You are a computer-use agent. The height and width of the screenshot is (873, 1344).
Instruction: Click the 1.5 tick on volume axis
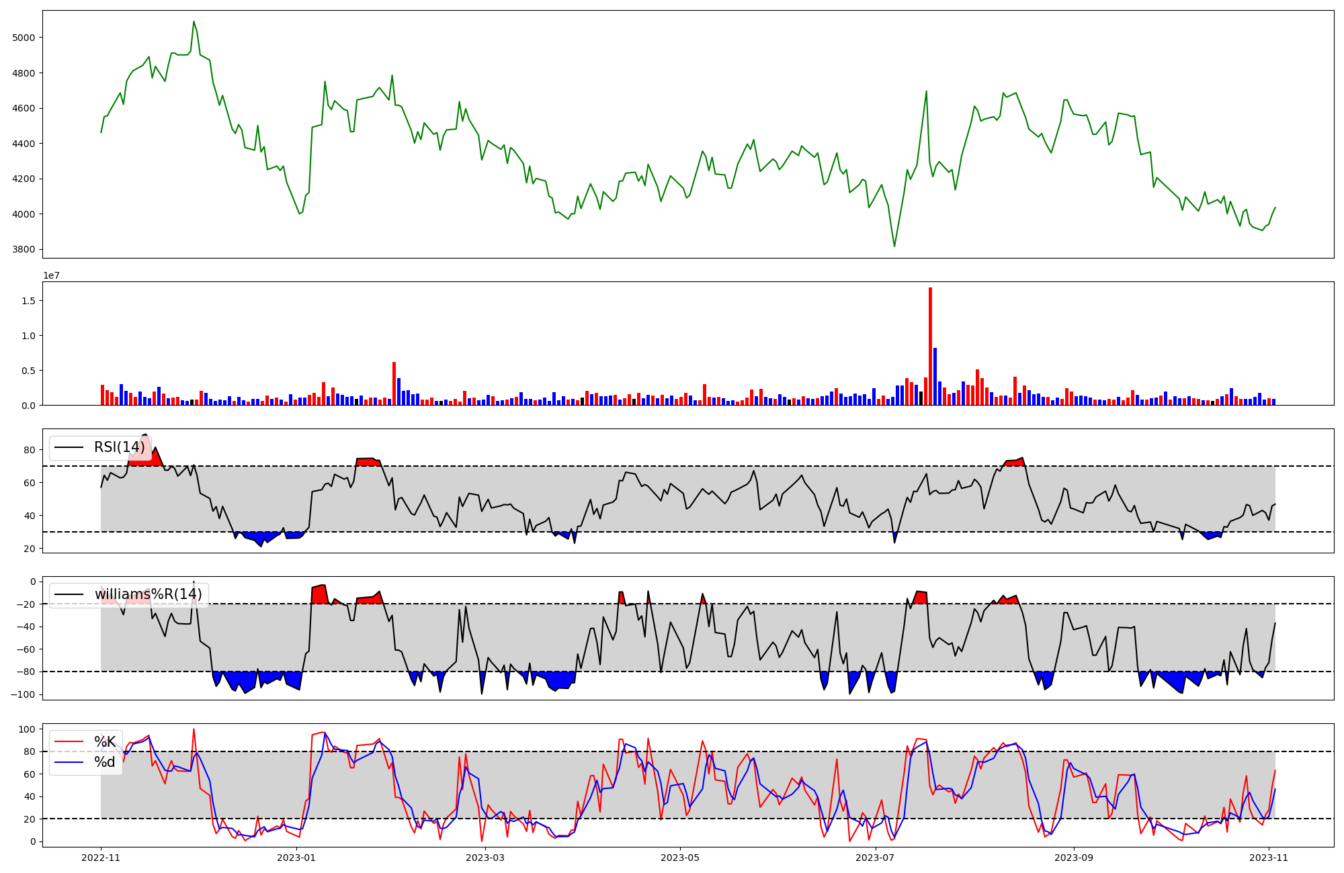(29, 301)
